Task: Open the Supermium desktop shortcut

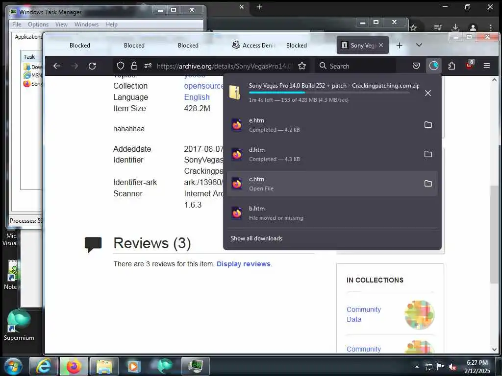Action: click(19, 325)
